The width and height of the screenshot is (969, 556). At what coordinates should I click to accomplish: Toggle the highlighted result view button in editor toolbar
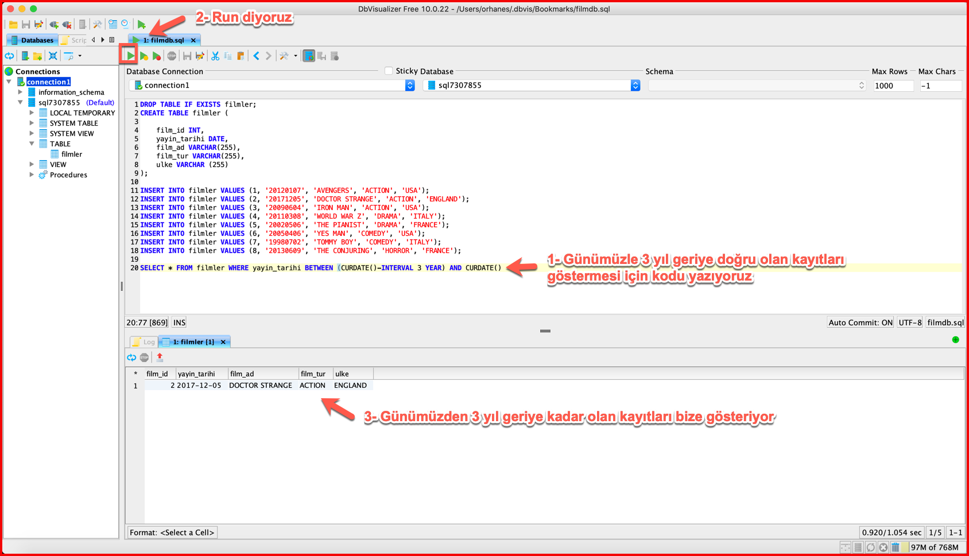[309, 56]
